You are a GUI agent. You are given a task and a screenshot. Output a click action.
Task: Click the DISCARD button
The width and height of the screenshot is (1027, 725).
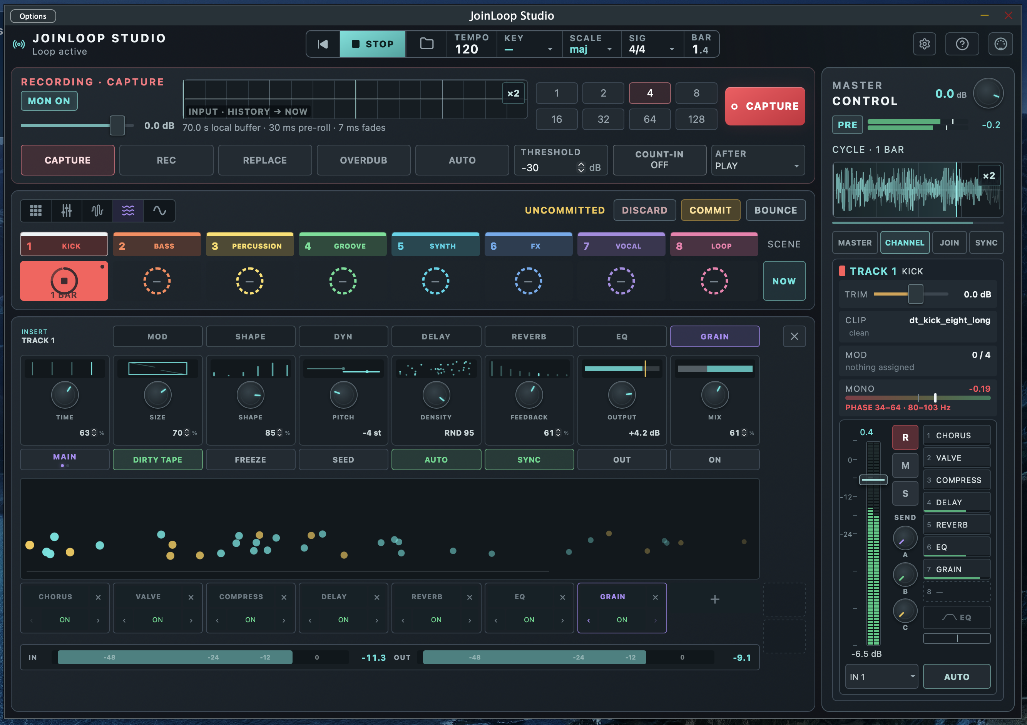pyautogui.click(x=644, y=210)
